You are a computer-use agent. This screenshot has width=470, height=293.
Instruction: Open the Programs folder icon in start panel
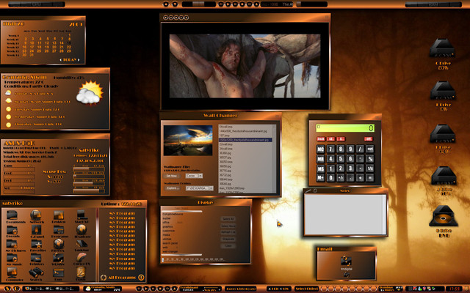coord(59,229)
